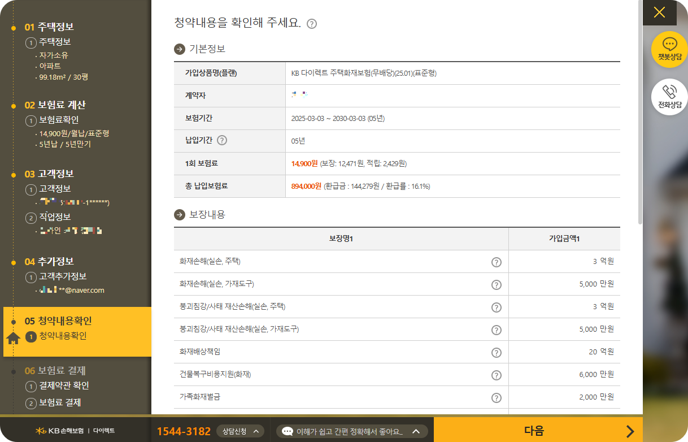The image size is (688, 442).
Task: Go to step 06 보험료 결제
Action: pyautogui.click(x=55, y=371)
